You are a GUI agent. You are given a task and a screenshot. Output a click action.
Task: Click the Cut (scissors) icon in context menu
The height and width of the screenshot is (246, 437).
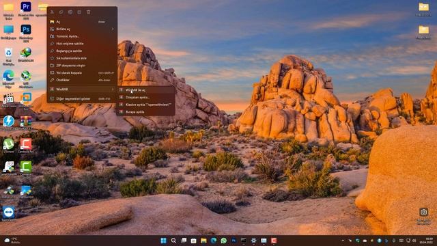pyautogui.click(x=52, y=12)
